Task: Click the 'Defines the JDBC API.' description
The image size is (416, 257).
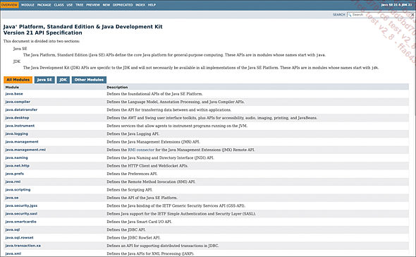Action: (126, 229)
